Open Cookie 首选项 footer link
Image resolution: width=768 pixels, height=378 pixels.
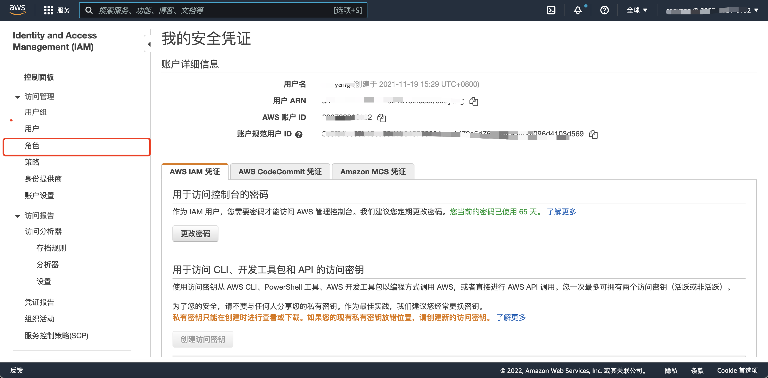coord(737,371)
